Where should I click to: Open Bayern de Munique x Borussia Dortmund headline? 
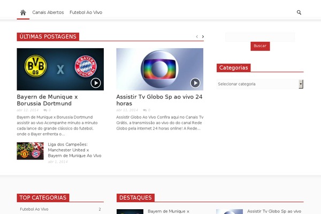click(x=47, y=100)
